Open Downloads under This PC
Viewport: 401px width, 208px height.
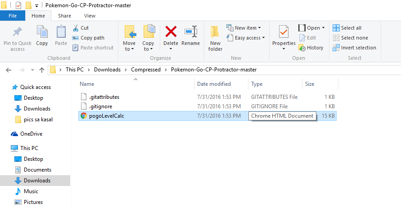point(35,181)
